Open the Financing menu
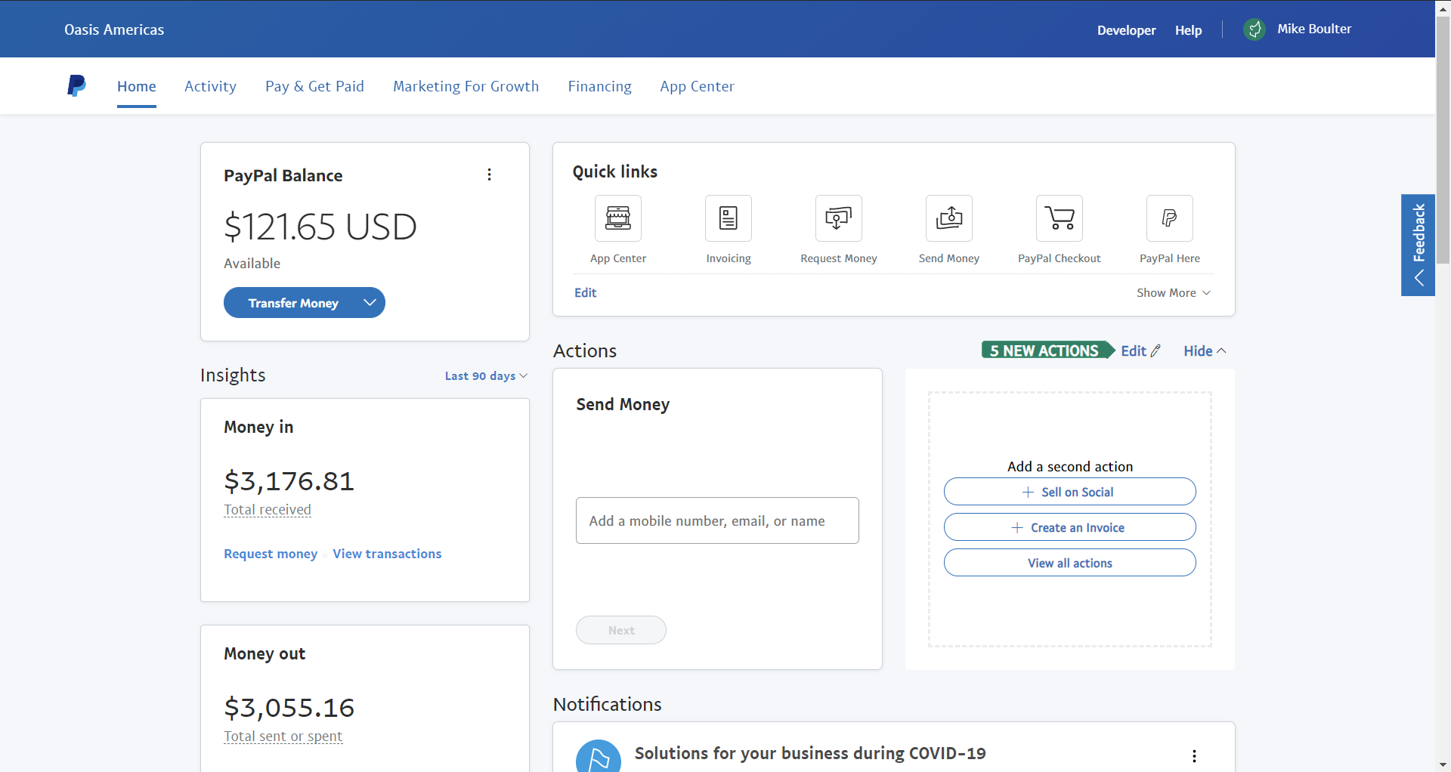This screenshot has height=772, width=1451. [x=600, y=86]
